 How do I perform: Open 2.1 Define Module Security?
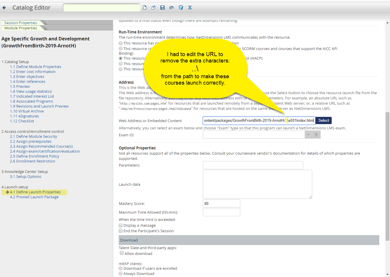pos(33,136)
